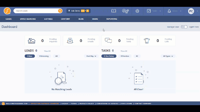Click the Tasks checkbox icon in header
200x112 pixels.
(x=149, y=11)
